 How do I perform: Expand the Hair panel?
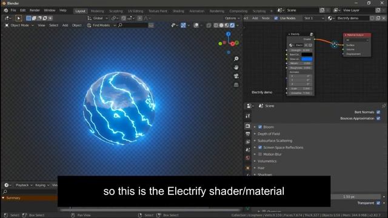tap(261, 168)
